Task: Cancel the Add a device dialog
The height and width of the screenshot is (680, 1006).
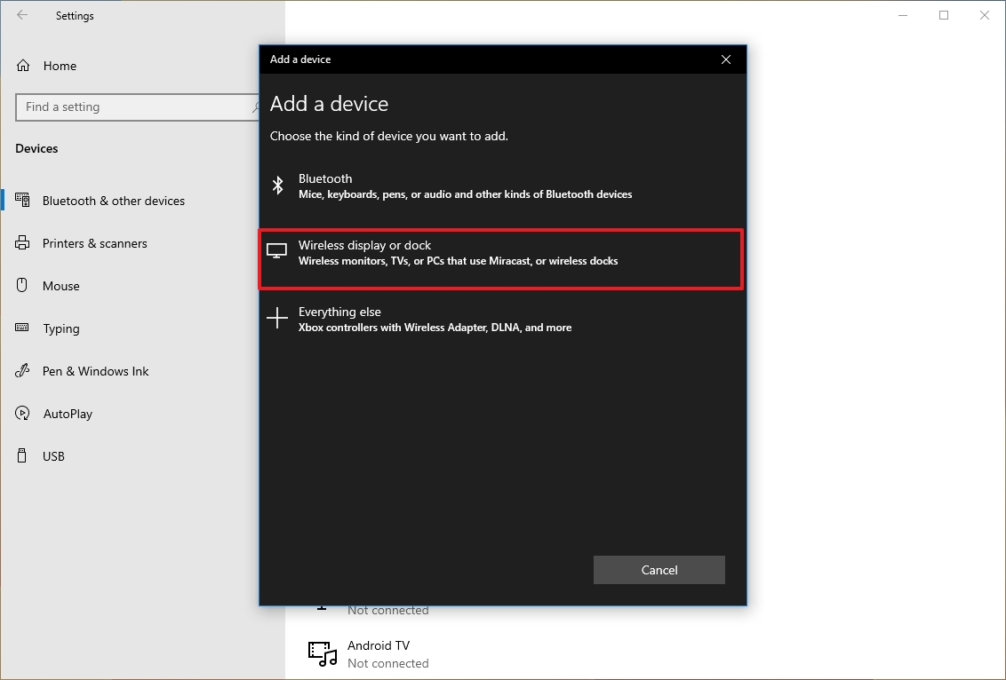Action: [x=659, y=570]
